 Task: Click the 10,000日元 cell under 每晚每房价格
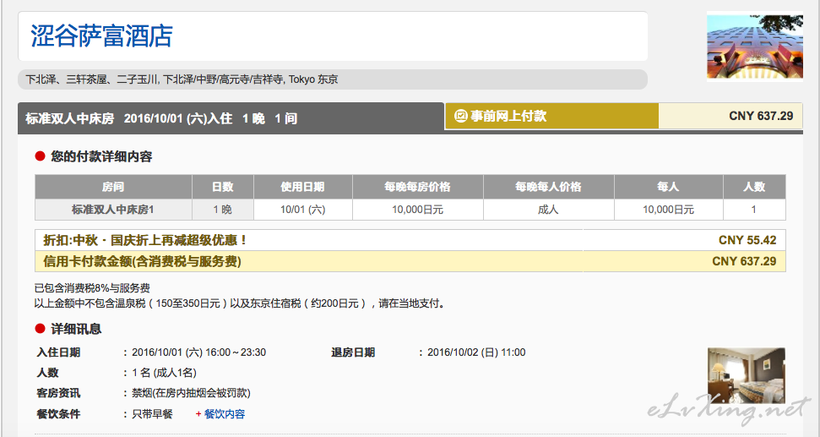(418, 210)
